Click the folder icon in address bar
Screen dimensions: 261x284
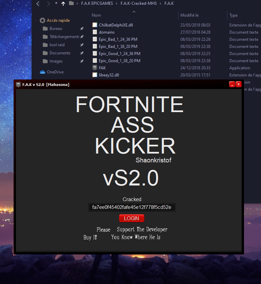coord(71,3)
